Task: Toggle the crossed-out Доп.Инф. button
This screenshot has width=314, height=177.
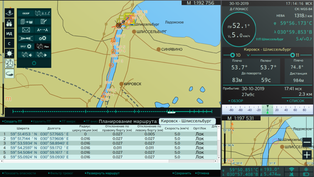Action: (x=26, y=38)
